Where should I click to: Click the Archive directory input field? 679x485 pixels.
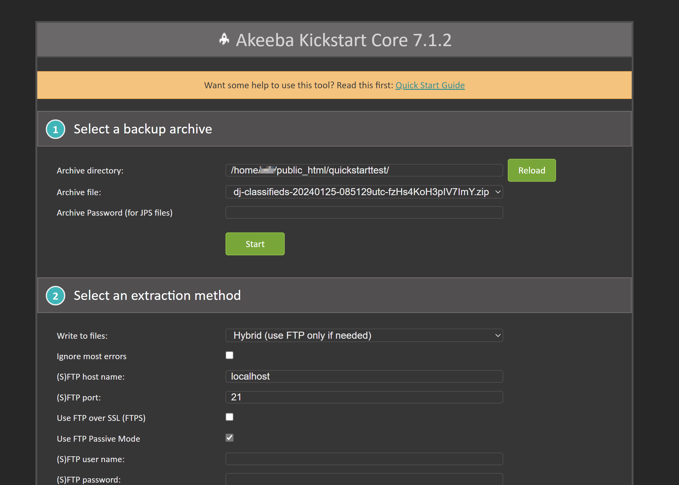tap(364, 170)
